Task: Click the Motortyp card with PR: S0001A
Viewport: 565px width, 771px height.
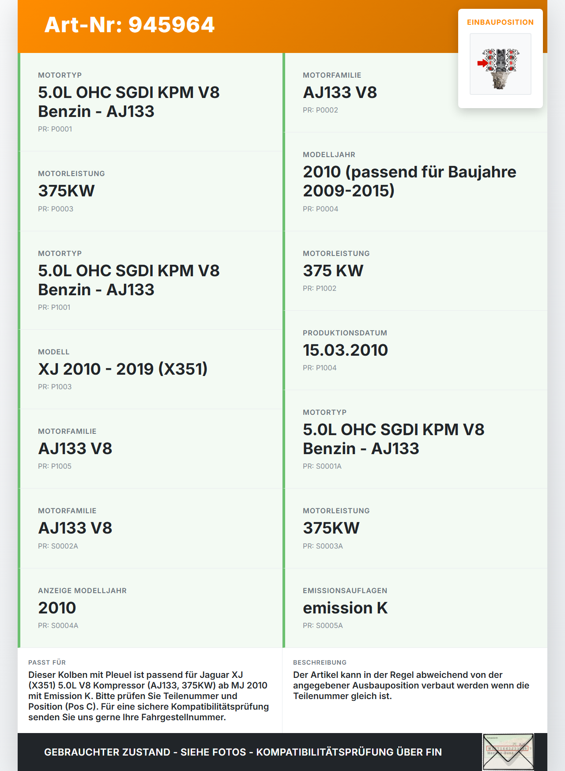Action: [x=415, y=439]
